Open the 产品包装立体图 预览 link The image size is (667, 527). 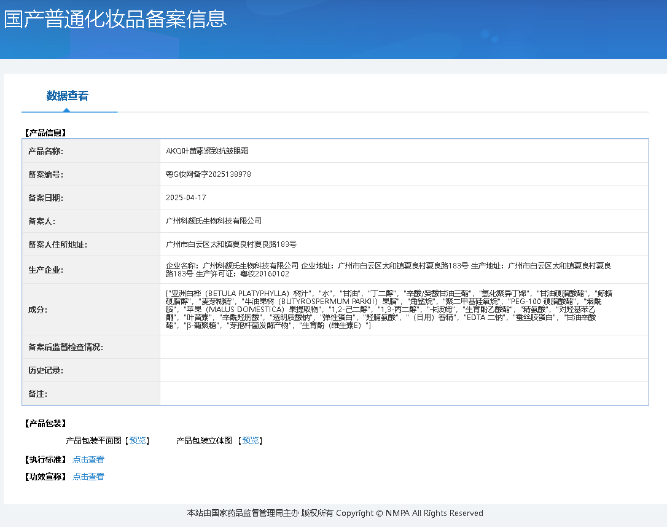coord(250,440)
